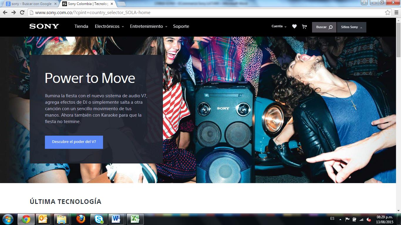The width and height of the screenshot is (401, 225).
Task: Open the Soporte link
Action: pyautogui.click(x=181, y=26)
